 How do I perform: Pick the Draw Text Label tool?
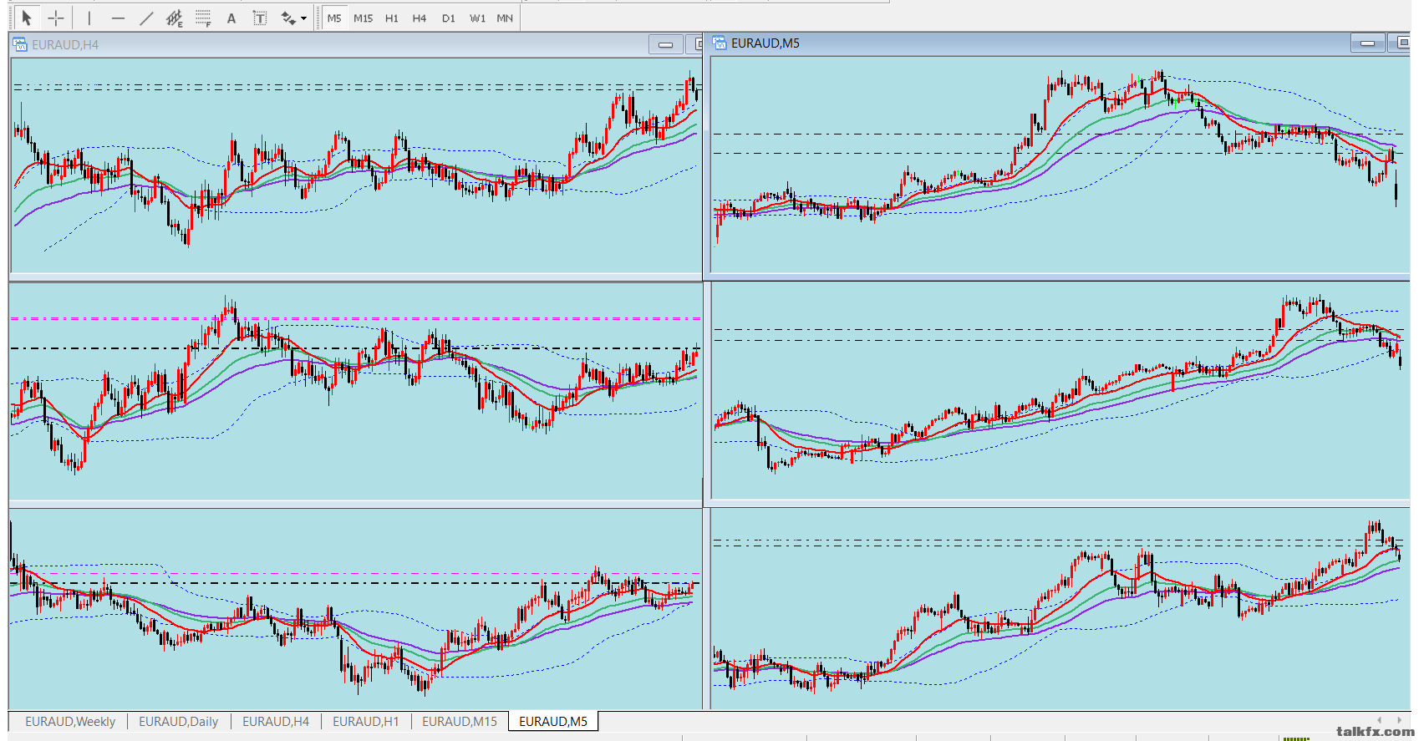(x=260, y=18)
